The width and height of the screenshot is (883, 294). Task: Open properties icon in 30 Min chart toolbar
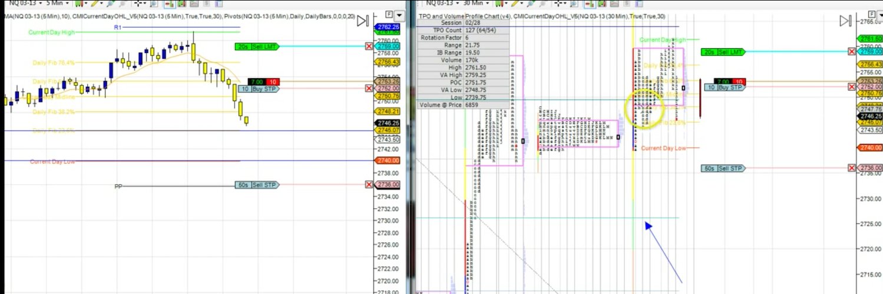tap(639, 4)
